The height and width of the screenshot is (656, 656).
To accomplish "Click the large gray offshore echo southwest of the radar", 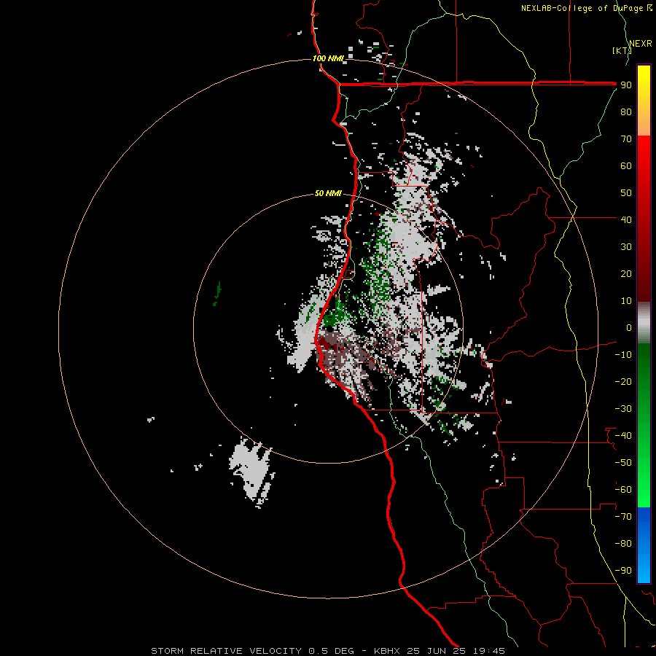I will click(252, 471).
